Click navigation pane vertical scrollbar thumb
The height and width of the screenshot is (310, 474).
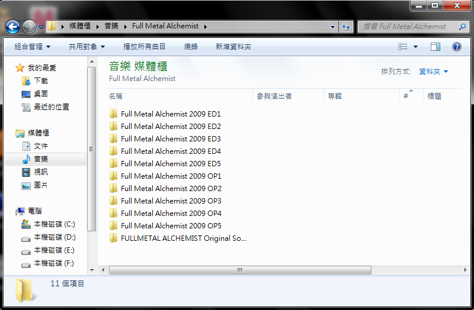pos(92,149)
